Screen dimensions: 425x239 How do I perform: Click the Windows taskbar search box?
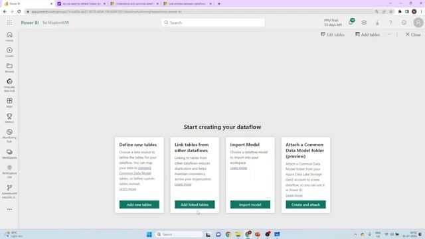point(179,234)
